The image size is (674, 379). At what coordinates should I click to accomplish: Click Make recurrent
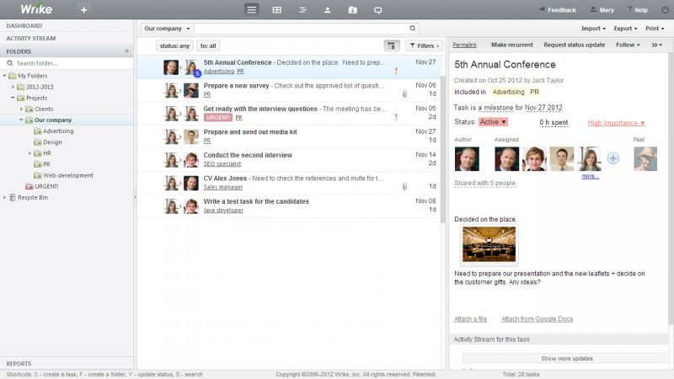(512, 45)
